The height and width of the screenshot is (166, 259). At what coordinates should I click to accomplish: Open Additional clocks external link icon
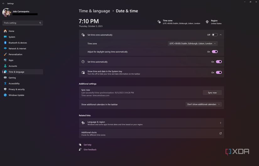point(220,133)
